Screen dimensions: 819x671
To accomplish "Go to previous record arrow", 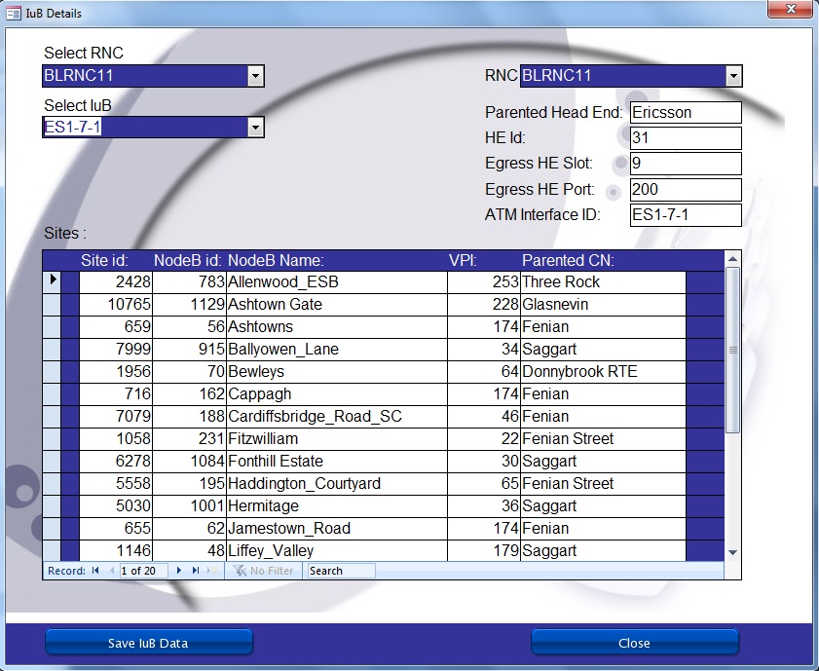I will click(x=111, y=571).
